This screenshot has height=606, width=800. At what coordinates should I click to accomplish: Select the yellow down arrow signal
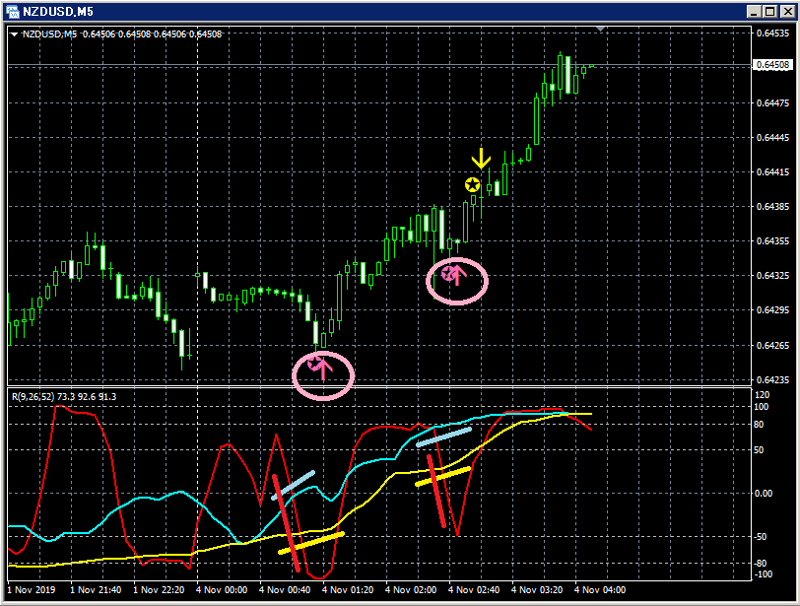coord(481,159)
